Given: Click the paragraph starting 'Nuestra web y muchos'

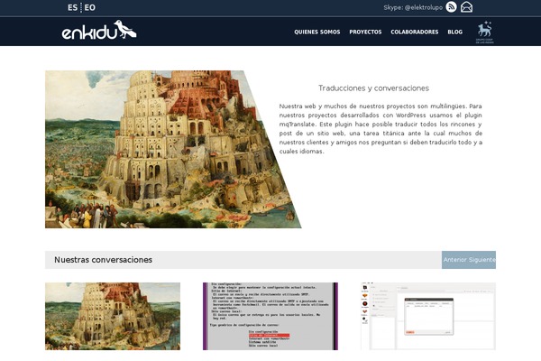Looking at the screenshot, I should pyautogui.click(x=381, y=128).
